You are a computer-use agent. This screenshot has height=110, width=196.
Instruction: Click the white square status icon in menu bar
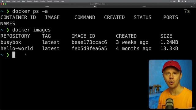[x=179, y=1]
